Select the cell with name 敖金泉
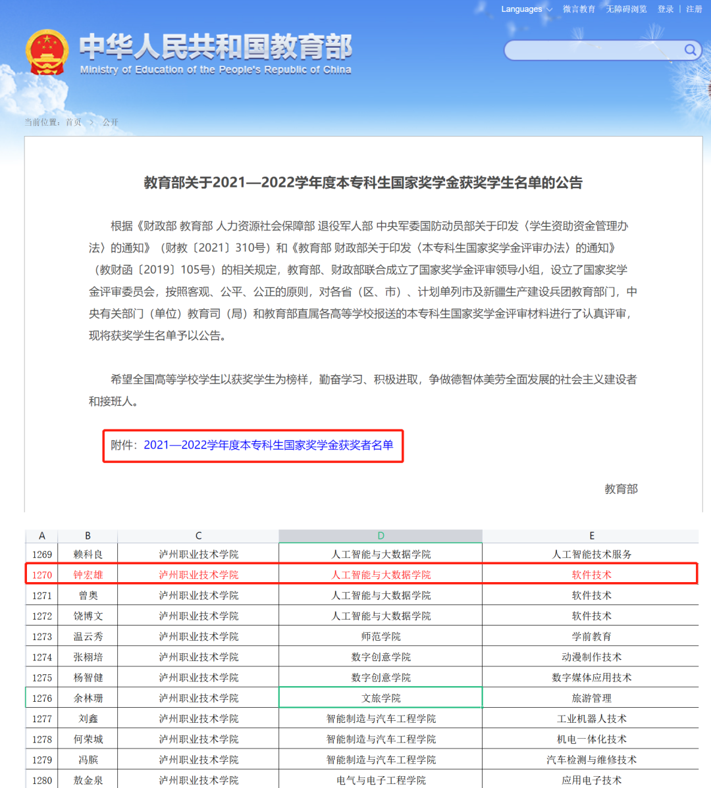 88,780
